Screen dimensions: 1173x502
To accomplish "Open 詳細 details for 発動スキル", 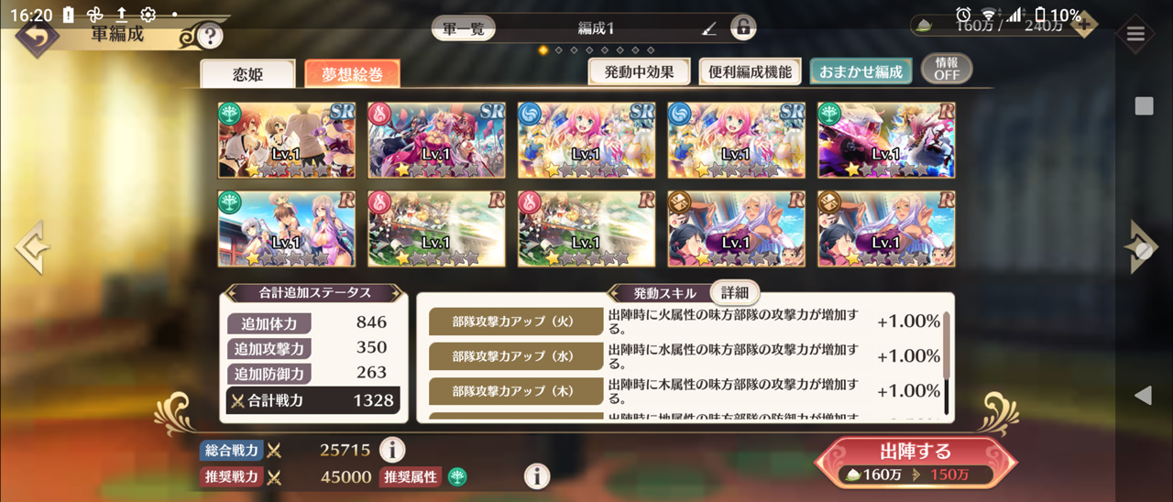I will pos(735,293).
